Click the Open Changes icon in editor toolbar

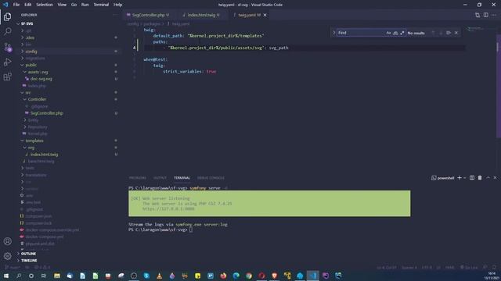[478, 15]
